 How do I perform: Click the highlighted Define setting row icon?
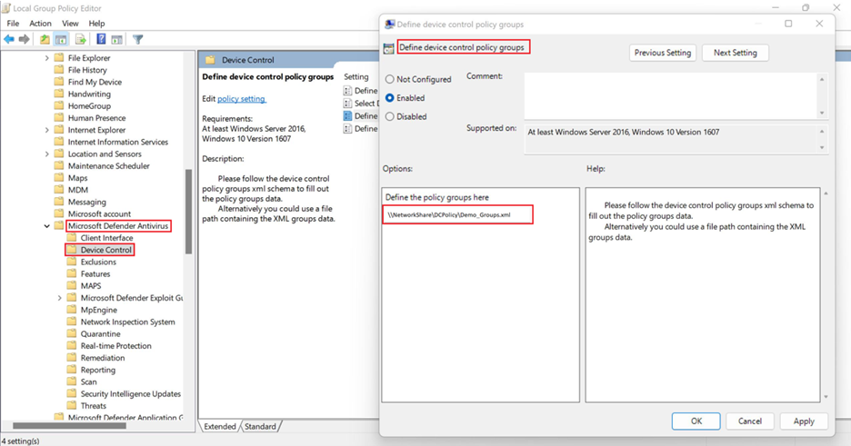coord(348,116)
